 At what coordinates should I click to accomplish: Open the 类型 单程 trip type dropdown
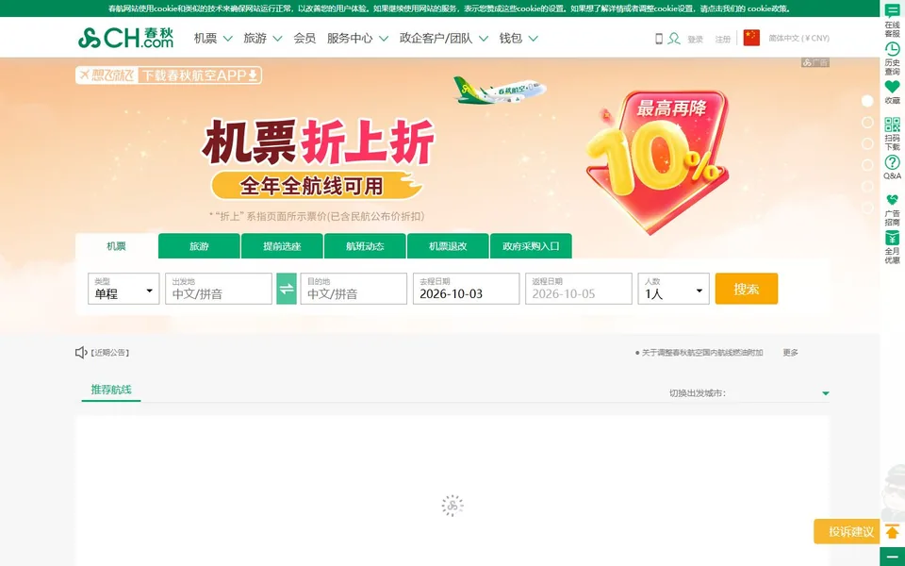click(x=123, y=289)
